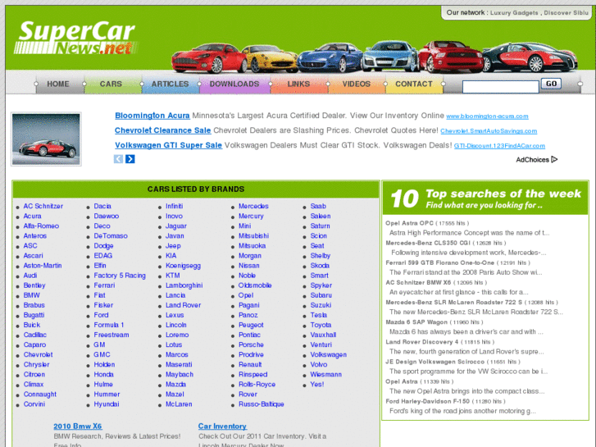Click the next ad arrow icon
The image size is (596, 447).
[130, 159]
